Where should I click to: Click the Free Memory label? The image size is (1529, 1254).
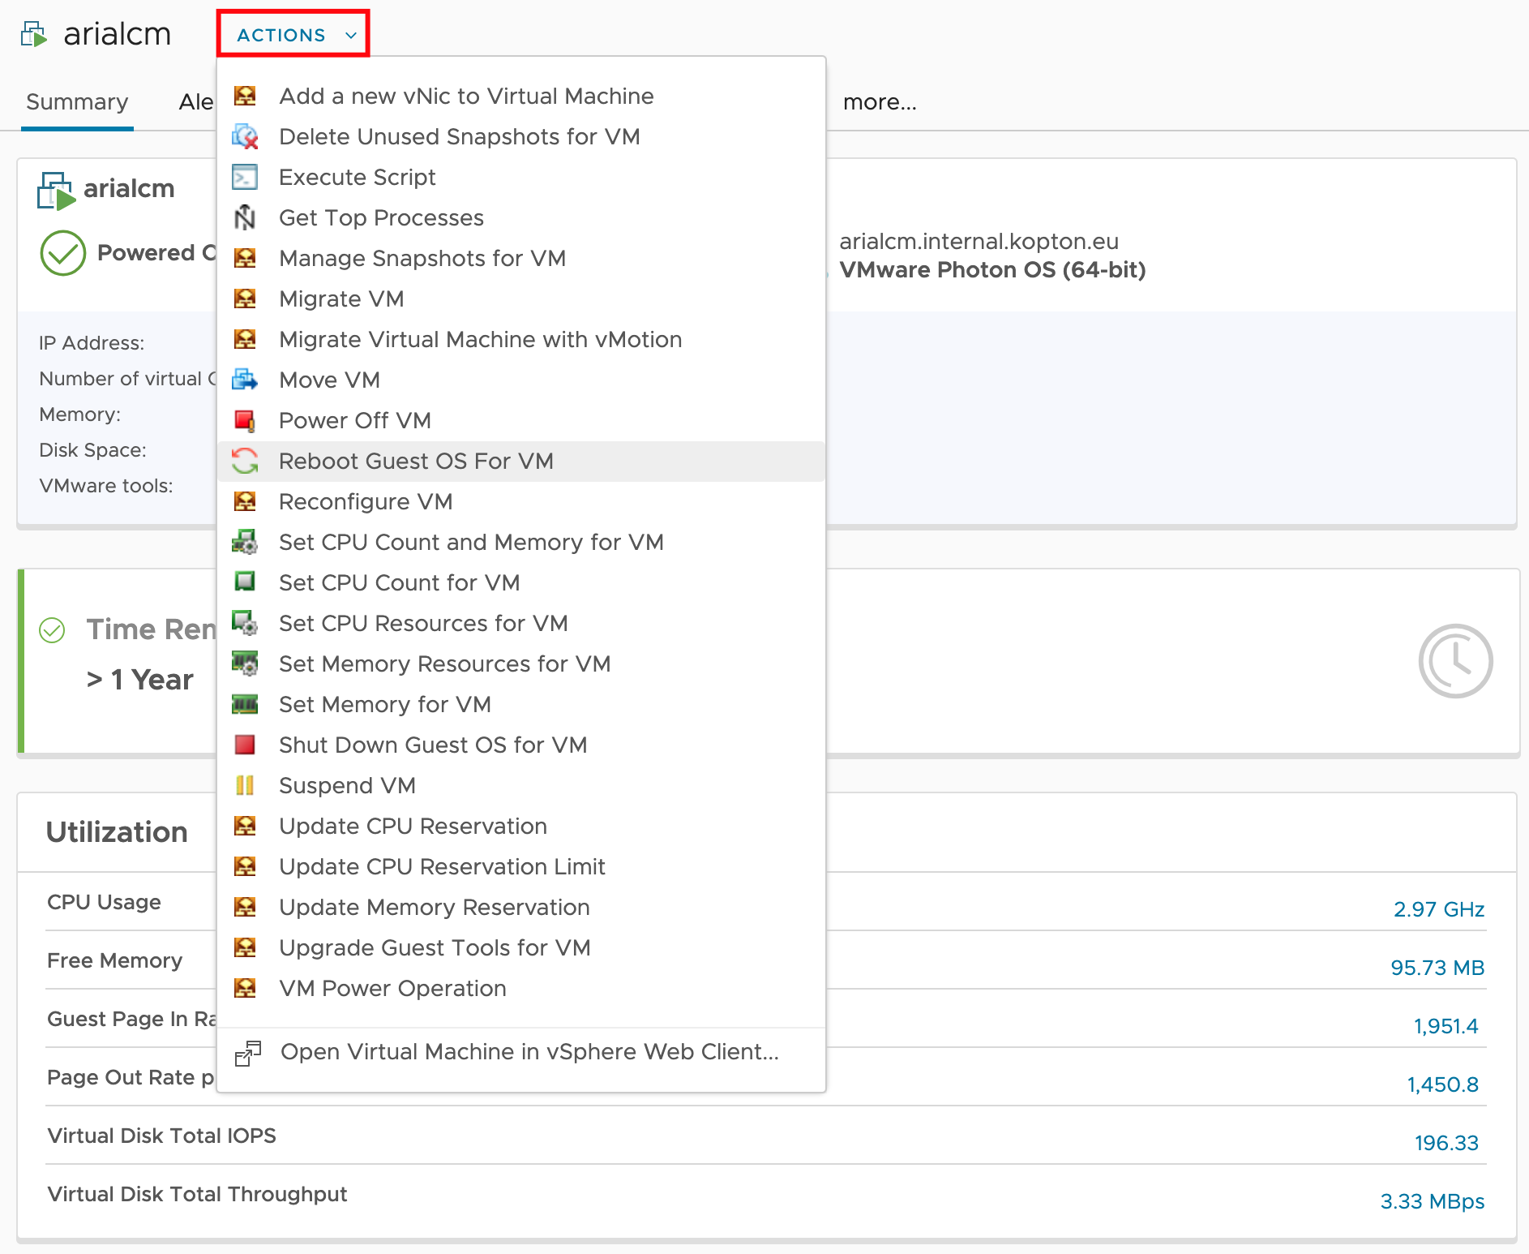(x=114, y=960)
